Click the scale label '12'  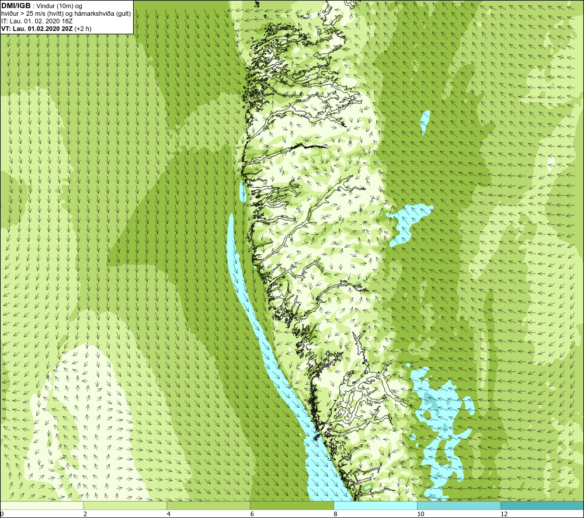(504, 514)
